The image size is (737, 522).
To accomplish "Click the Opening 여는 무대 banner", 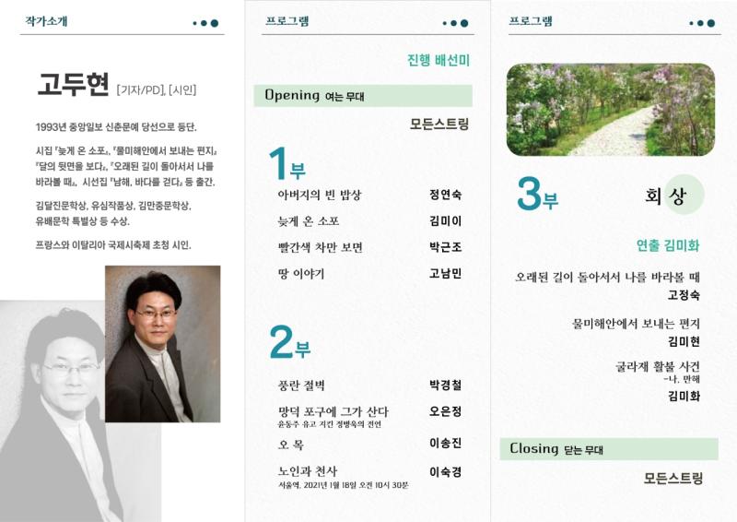I will point(362,96).
